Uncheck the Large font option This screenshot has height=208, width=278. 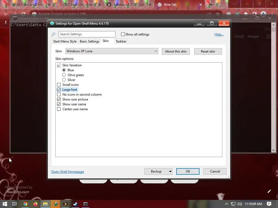[59, 89]
